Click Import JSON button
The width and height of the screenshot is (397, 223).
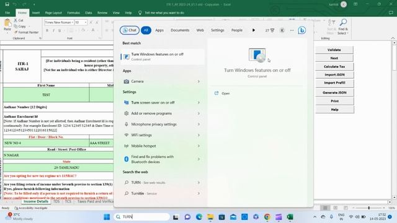(x=334, y=75)
